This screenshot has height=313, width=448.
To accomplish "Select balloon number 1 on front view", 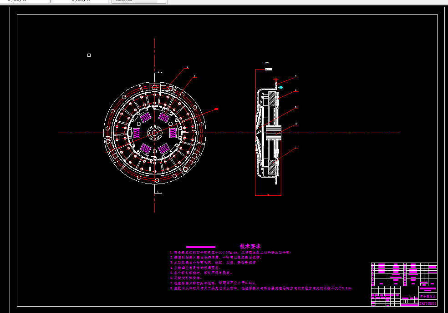I will coord(188,67).
